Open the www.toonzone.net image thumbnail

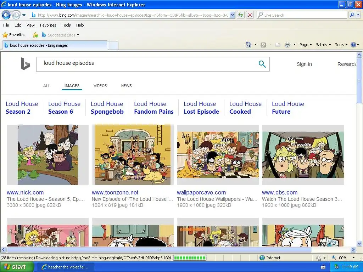(133, 155)
